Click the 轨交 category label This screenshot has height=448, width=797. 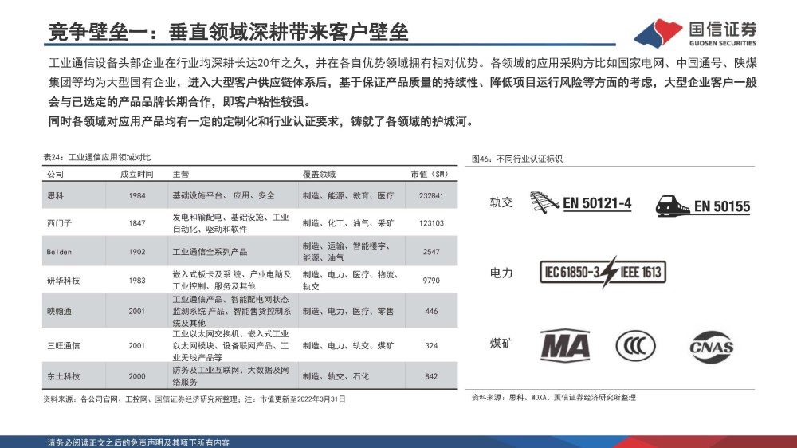(501, 202)
